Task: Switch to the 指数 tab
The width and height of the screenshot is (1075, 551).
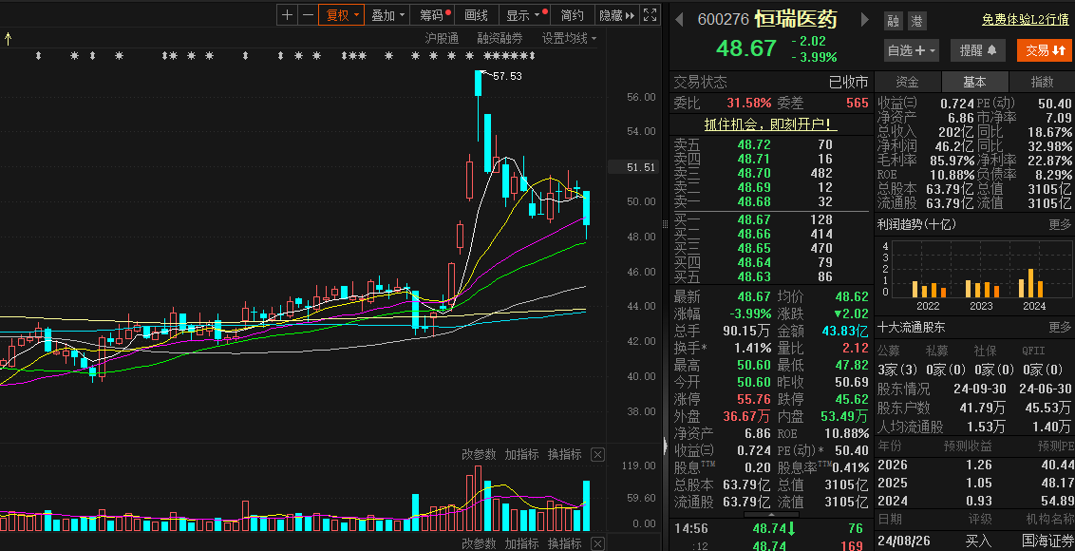Action: (1042, 82)
